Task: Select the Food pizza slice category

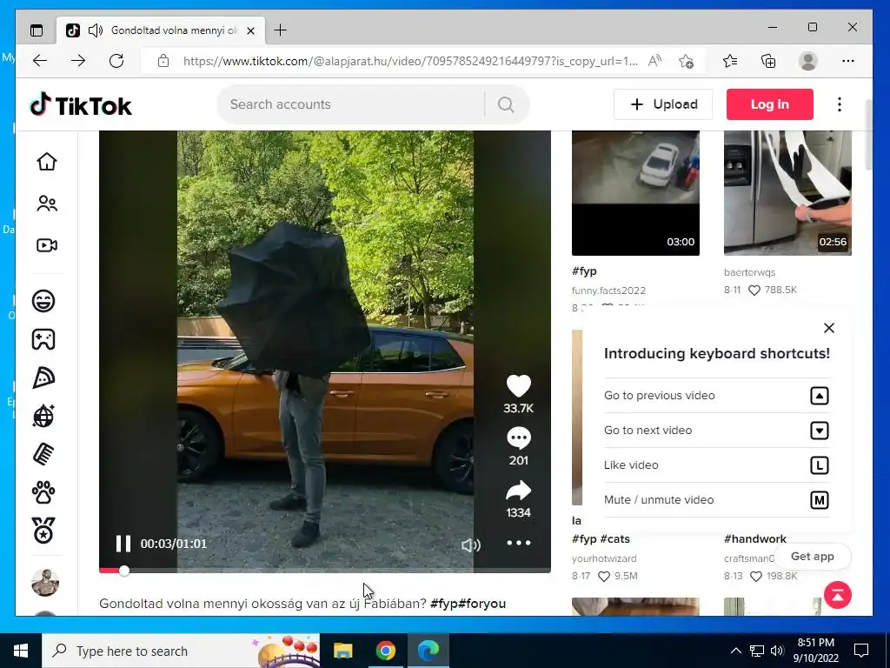Action: [43, 377]
